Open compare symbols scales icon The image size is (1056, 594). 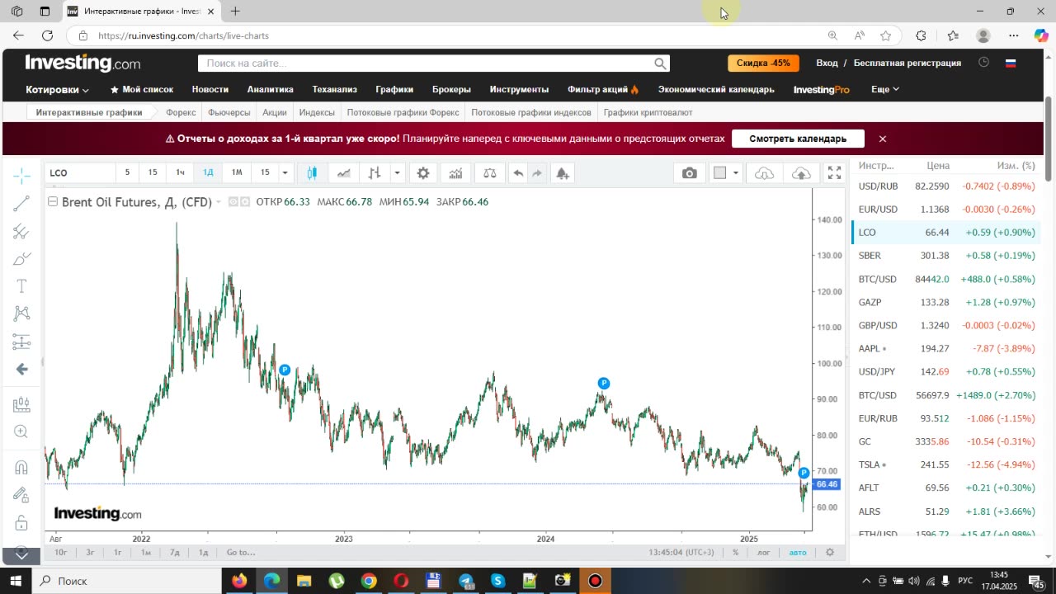pos(489,172)
